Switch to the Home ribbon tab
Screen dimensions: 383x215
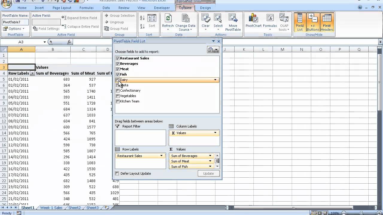click(x=22, y=8)
